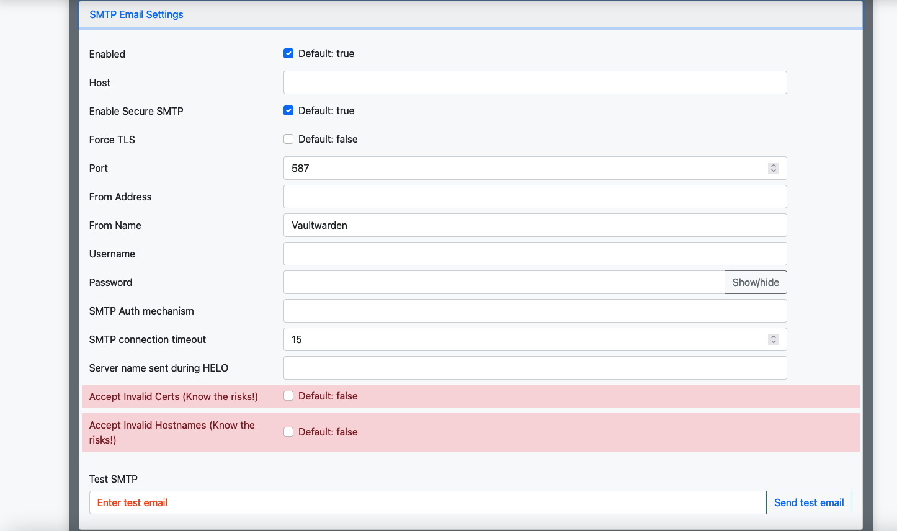Click the SMTP connection timeout field

535,339
